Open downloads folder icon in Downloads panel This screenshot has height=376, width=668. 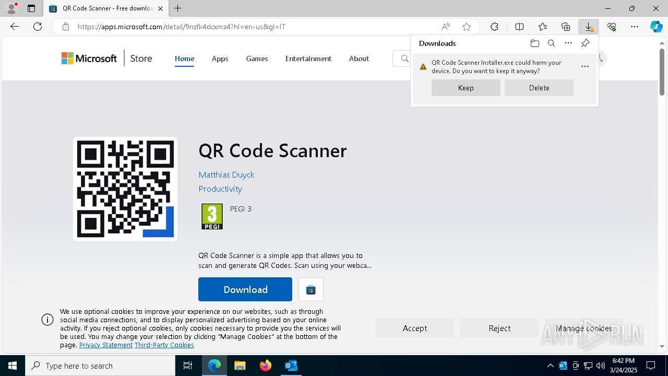coord(534,43)
